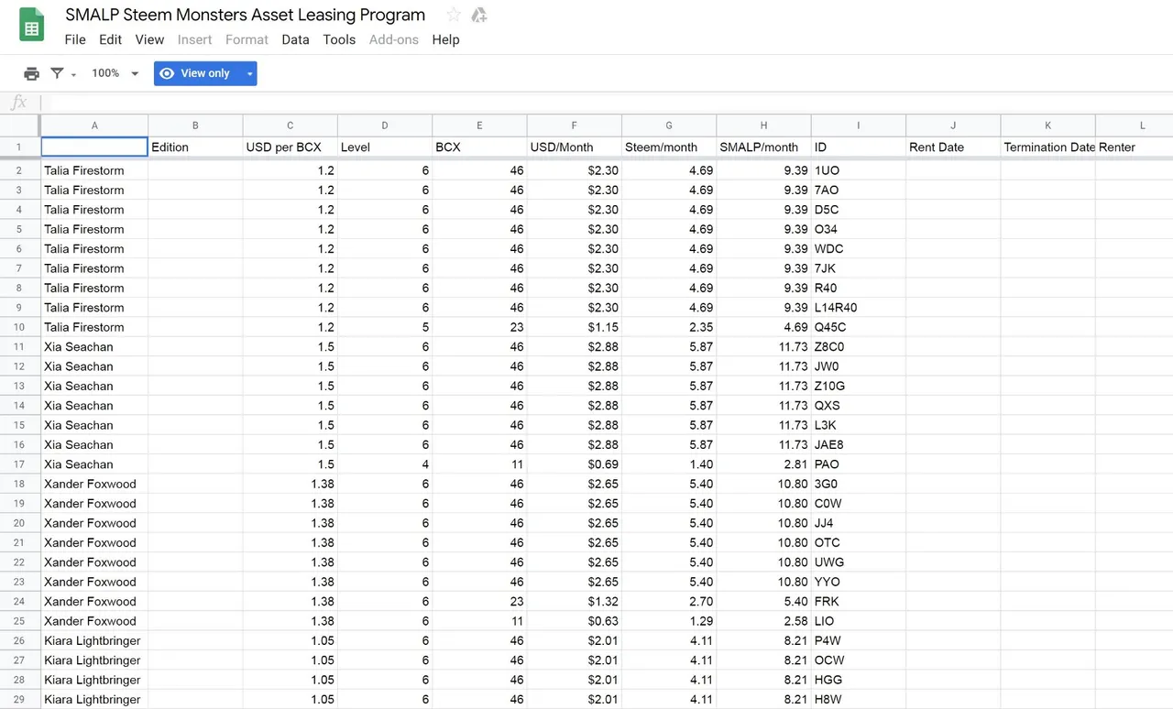Select column C header
The image size is (1173, 709).
(x=290, y=125)
